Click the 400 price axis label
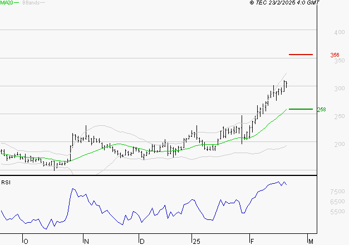 (x=340, y=32)
